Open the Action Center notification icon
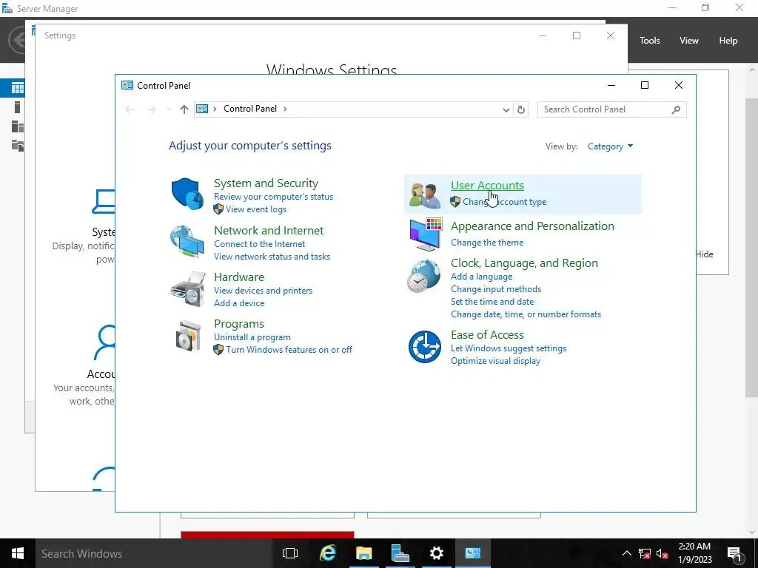 pos(734,553)
